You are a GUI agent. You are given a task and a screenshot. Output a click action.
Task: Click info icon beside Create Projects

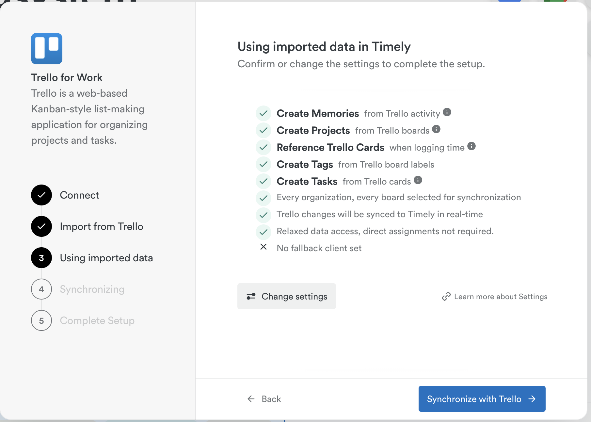436,129
